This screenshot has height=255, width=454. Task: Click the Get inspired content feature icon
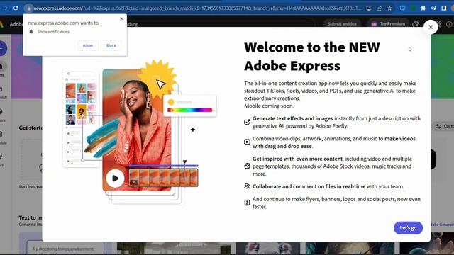(247, 166)
